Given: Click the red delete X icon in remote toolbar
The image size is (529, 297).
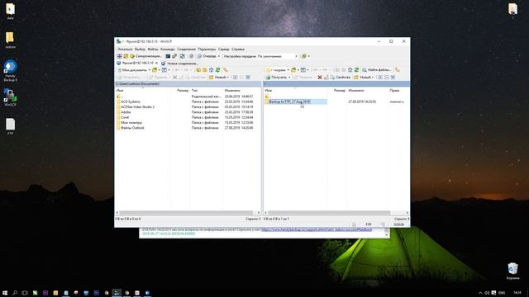Looking at the screenshot, I should point(320,78).
